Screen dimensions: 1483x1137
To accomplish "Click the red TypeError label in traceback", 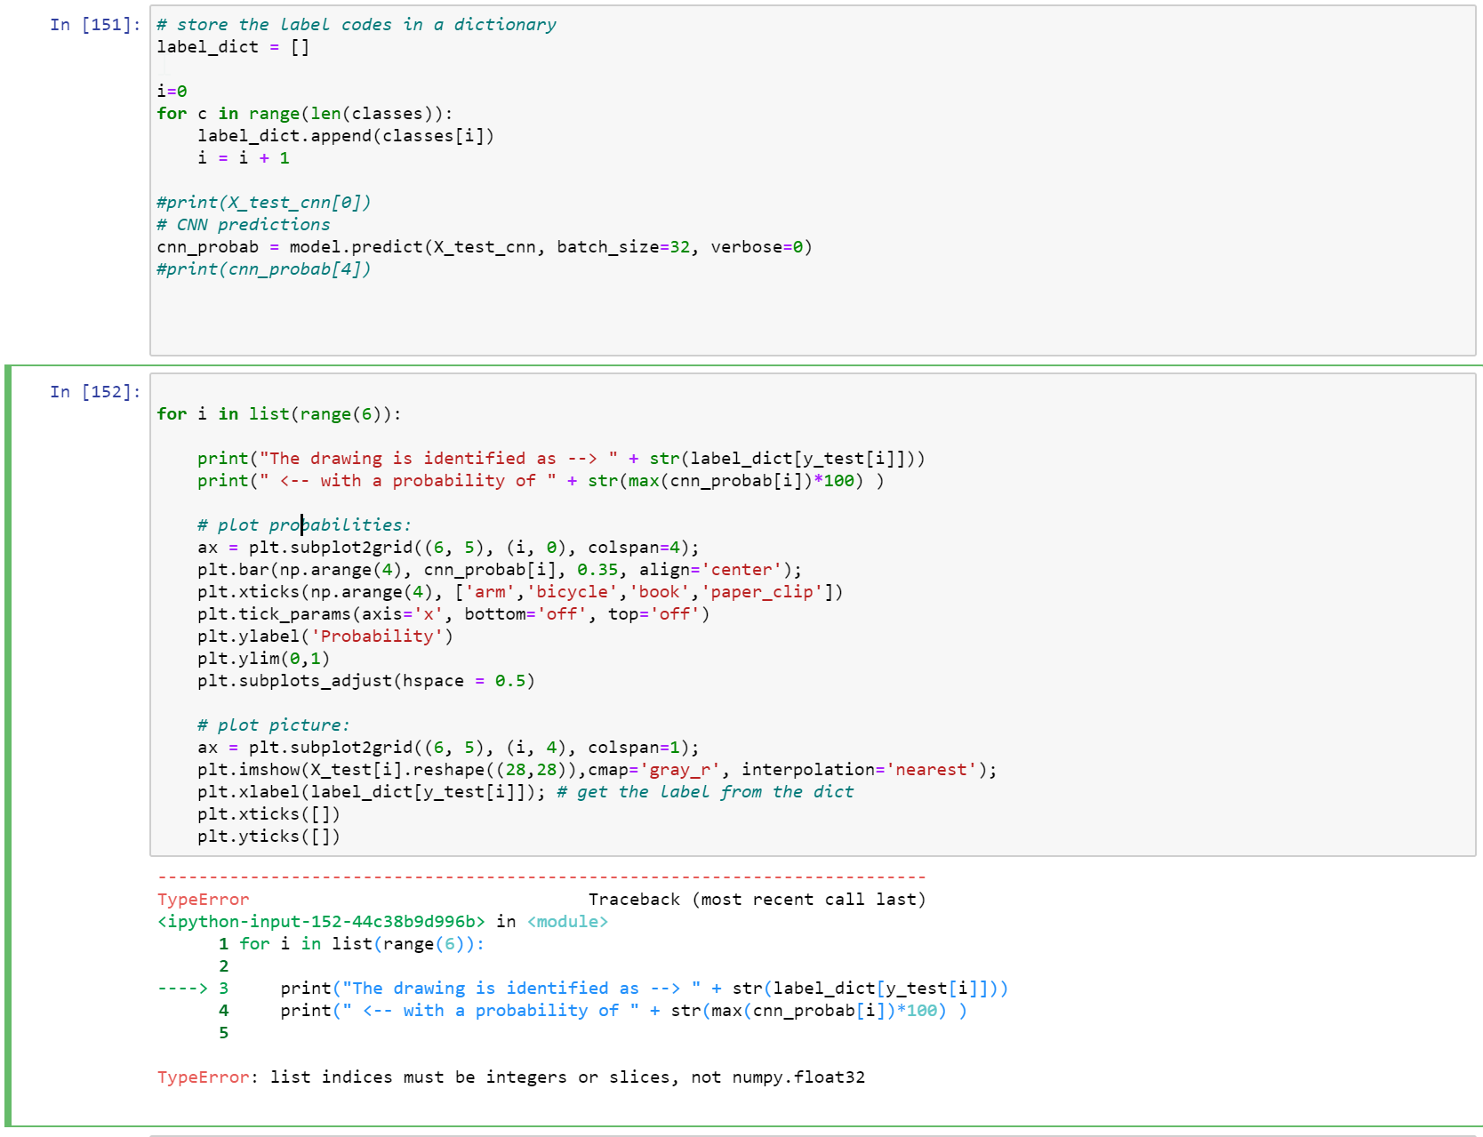I will tap(202, 899).
